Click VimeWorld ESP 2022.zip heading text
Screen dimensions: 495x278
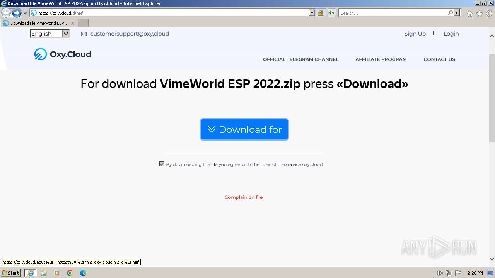(x=230, y=84)
